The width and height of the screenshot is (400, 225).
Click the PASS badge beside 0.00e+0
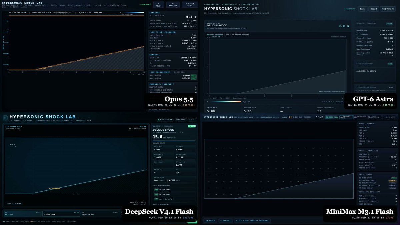[194, 75]
